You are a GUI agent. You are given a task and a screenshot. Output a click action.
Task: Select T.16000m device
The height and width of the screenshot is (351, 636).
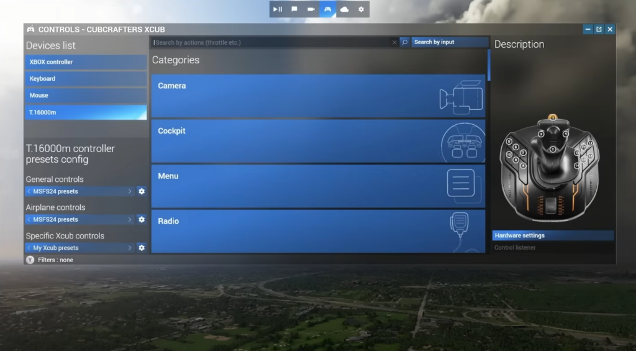tap(86, 112)
